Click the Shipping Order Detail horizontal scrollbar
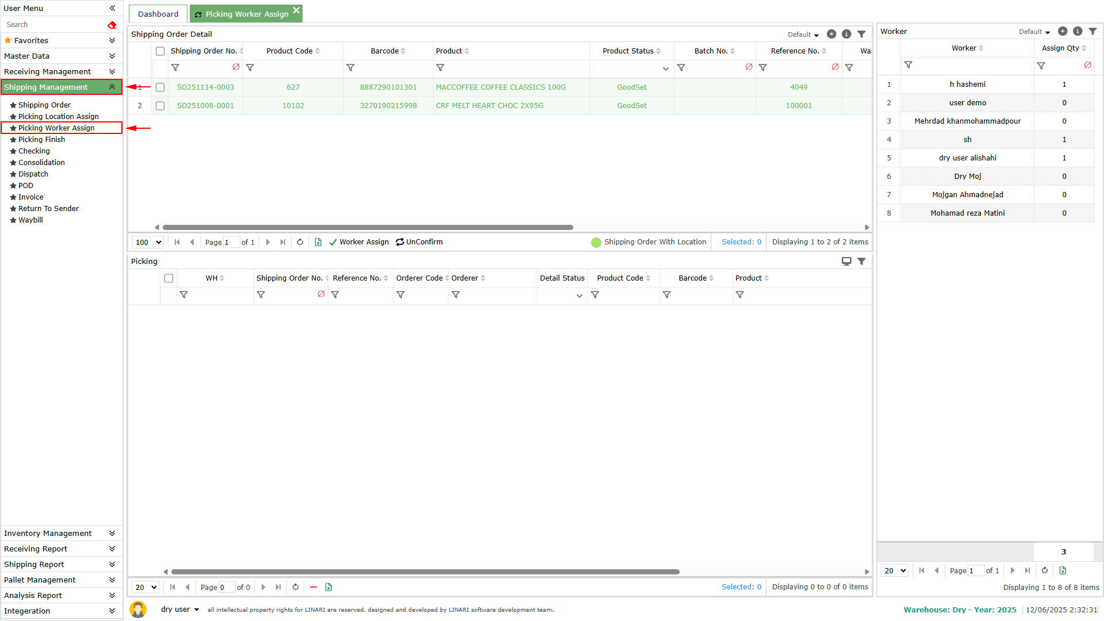 tap(368, 227)
